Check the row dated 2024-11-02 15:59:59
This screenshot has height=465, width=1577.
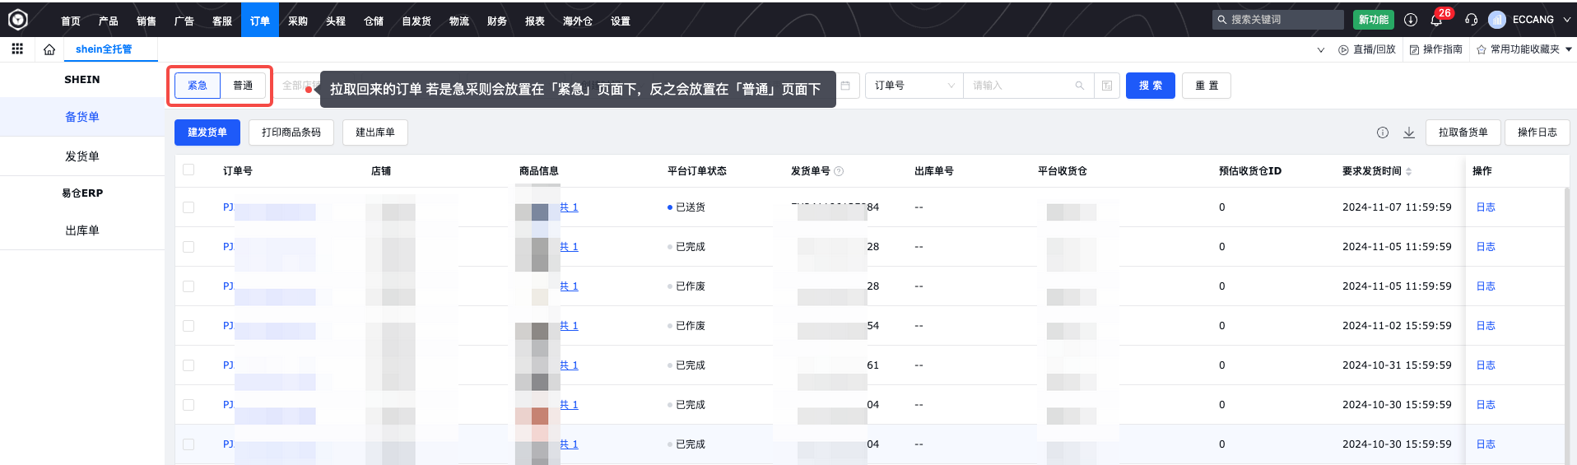tap(188, 326)
